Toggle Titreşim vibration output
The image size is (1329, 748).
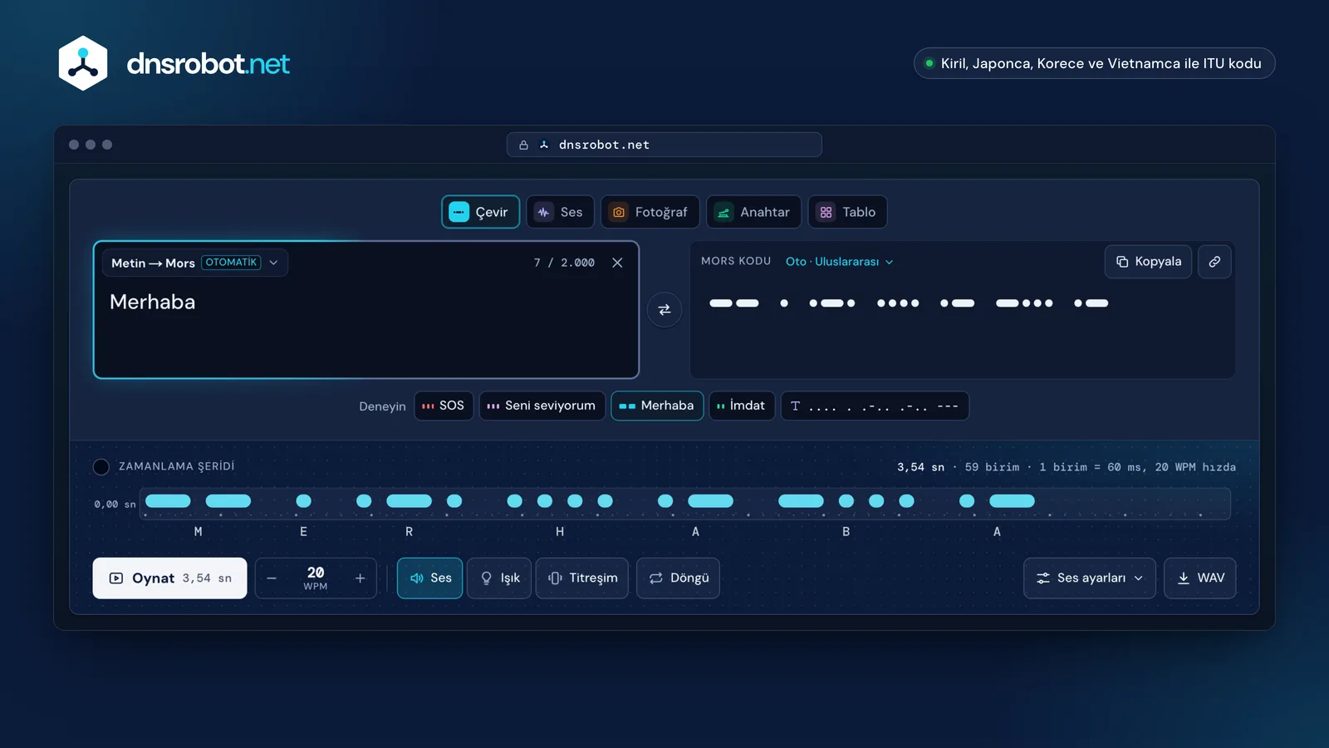pyautogui.click(x=582, y=578)
